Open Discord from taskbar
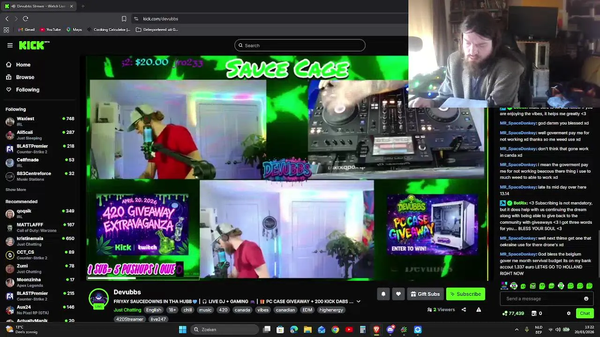 tap(390, 330)
